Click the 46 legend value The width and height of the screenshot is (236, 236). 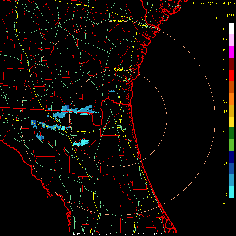coord(225,81)
